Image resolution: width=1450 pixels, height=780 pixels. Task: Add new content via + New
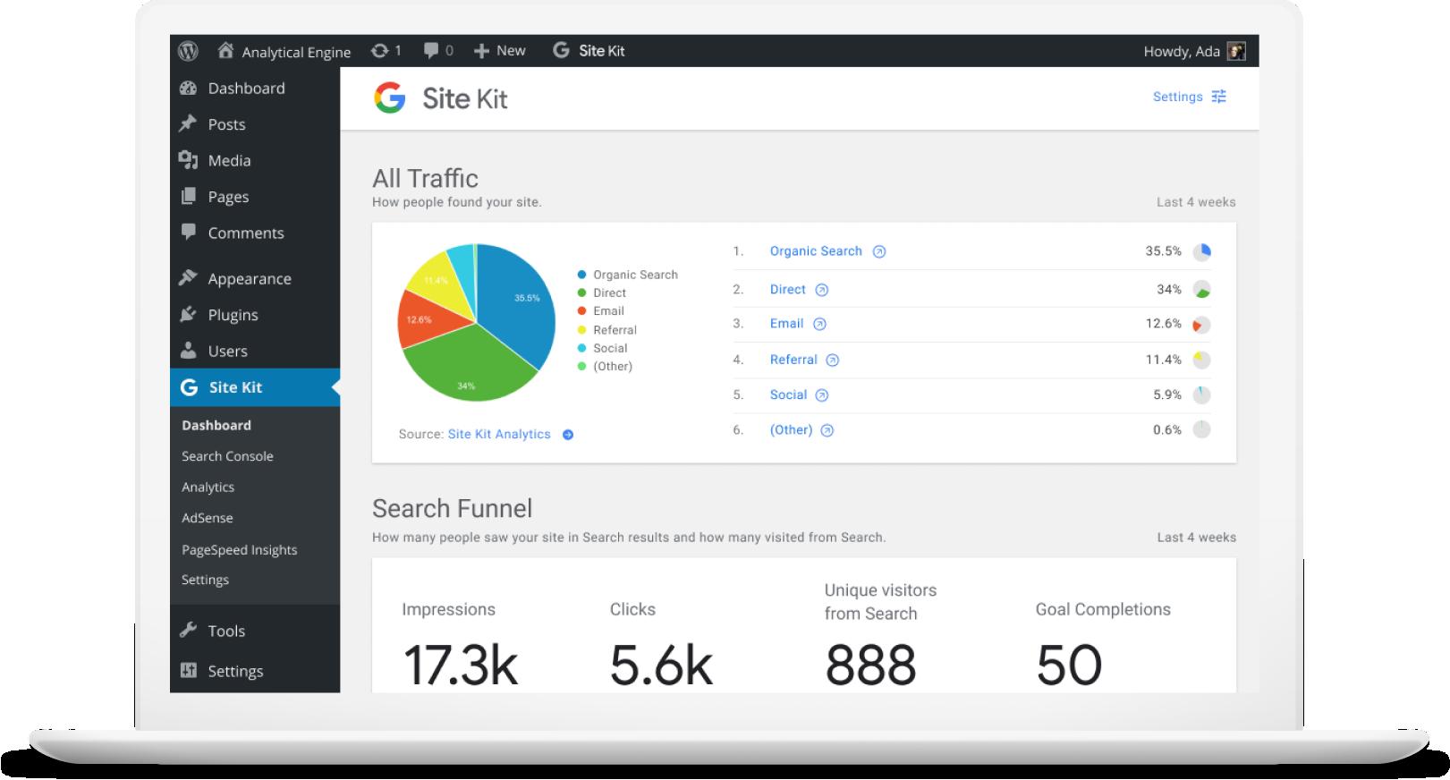pyautogui.click(x=499, y=51)
